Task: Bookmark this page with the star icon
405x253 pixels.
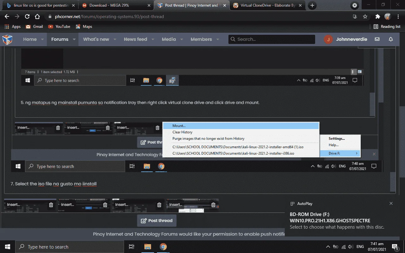Action: (365, 16)
